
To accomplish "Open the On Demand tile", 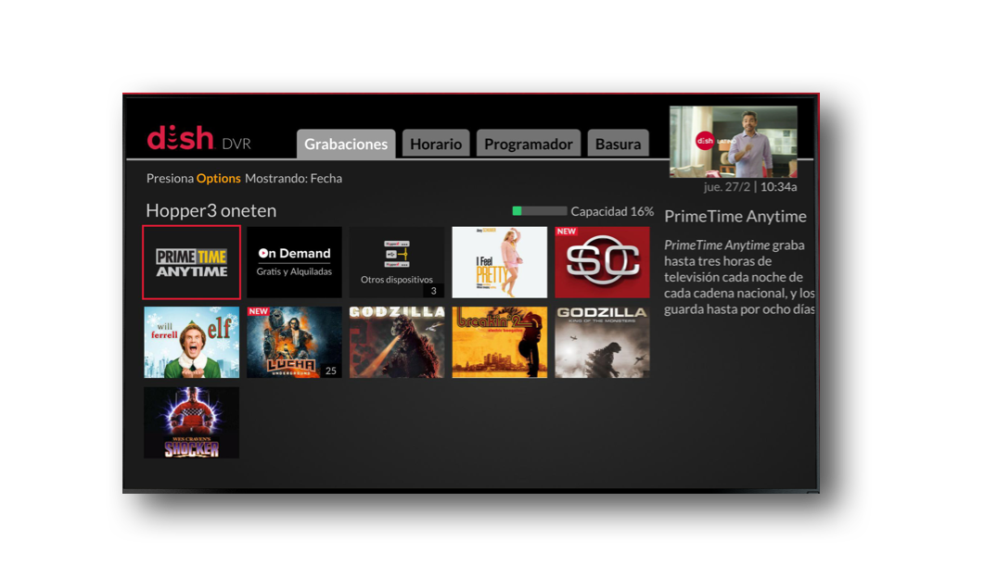I will tap(294, 262).
